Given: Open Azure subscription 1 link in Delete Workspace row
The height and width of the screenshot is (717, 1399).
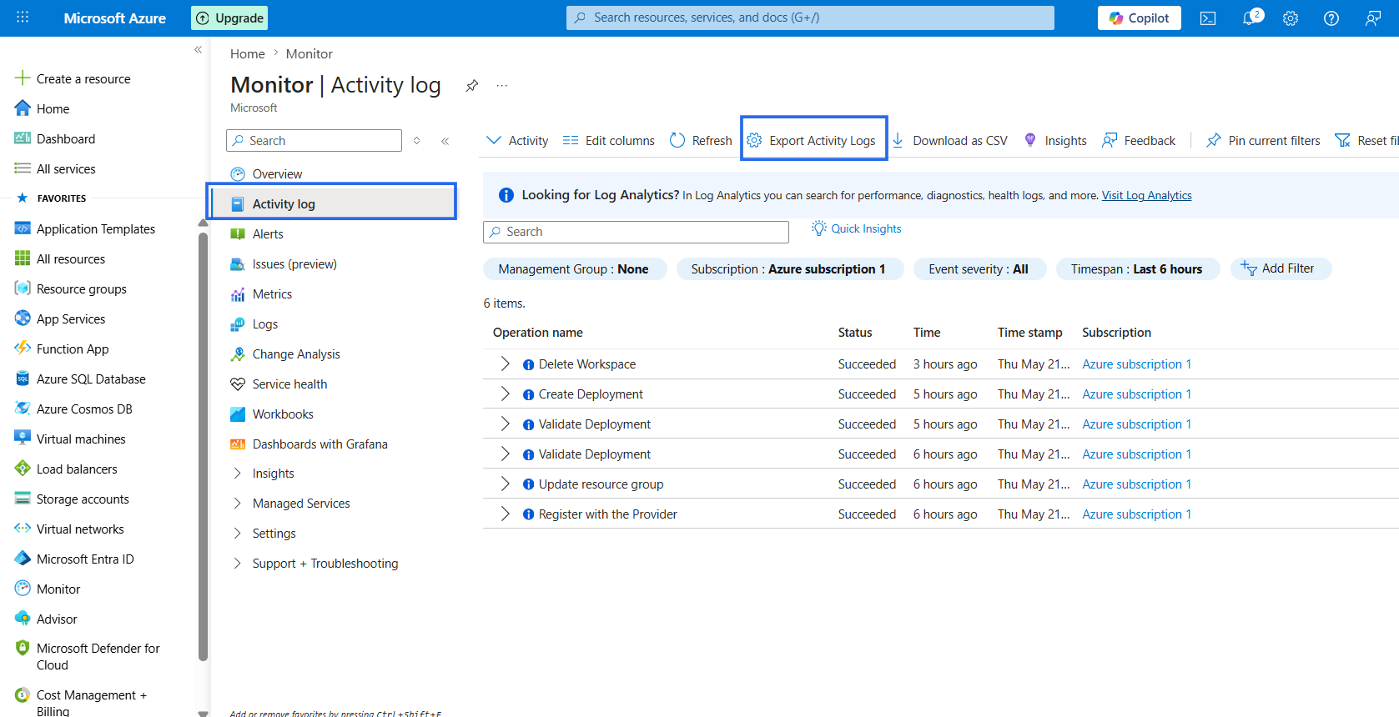Looking at the screenshot, I should [1136, 364].
